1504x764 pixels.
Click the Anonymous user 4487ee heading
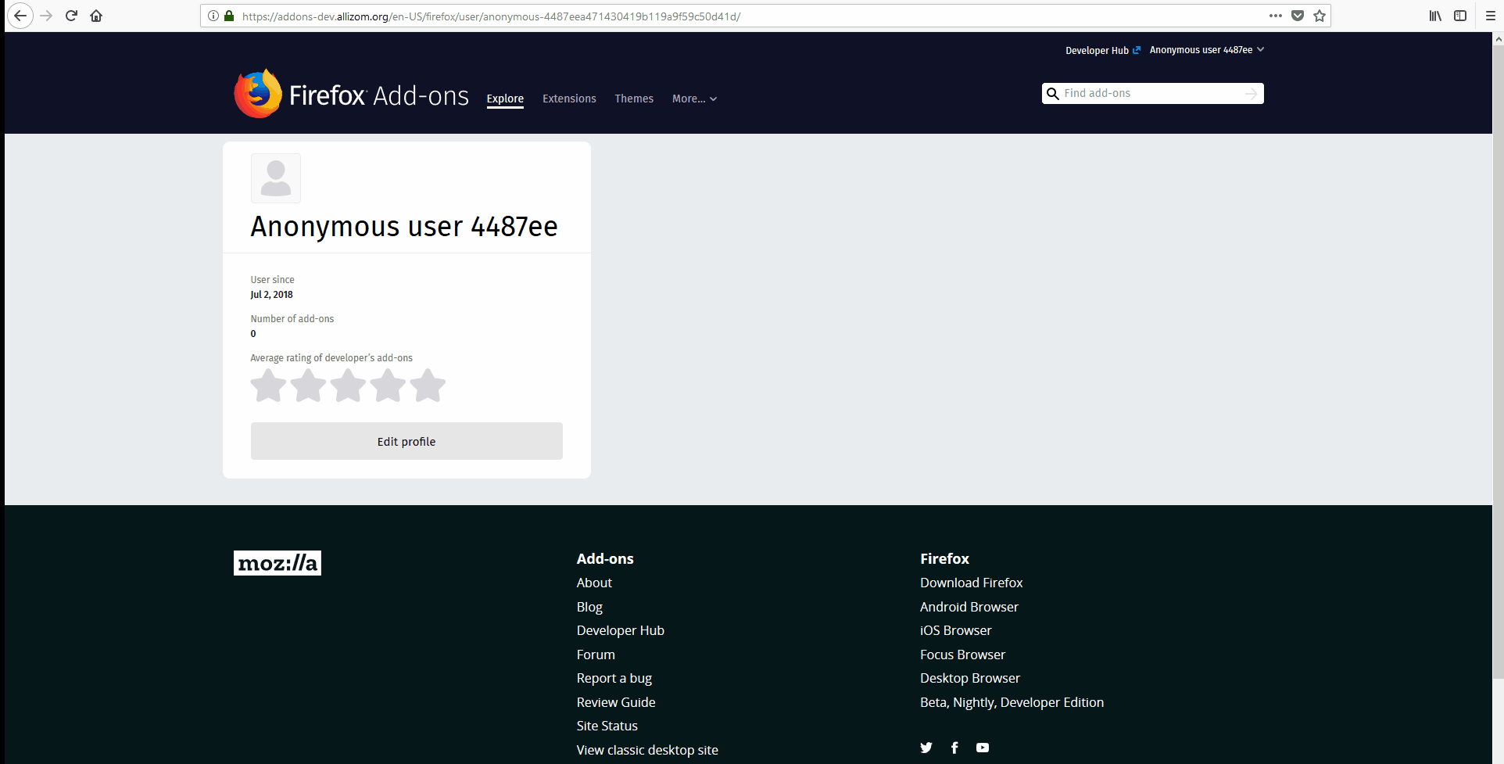pos(404,227)
